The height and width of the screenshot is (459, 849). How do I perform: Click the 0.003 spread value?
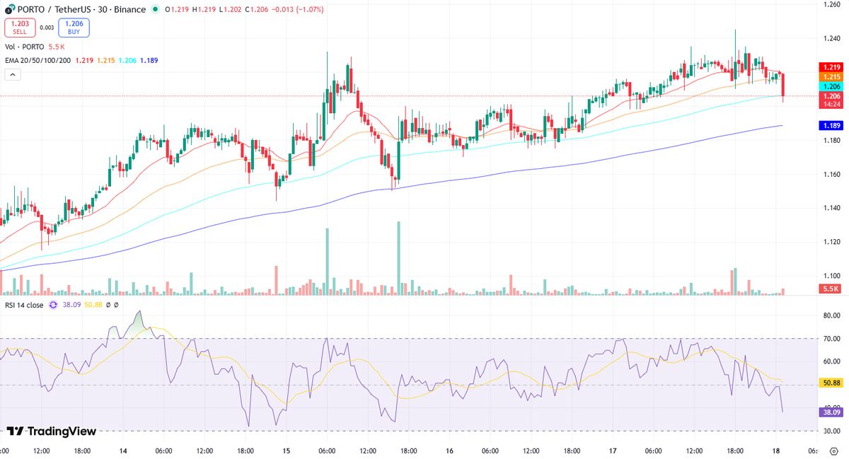[47, 28]
